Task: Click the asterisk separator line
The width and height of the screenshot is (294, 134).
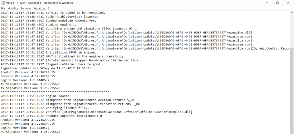Action: [x=55, y=92]
